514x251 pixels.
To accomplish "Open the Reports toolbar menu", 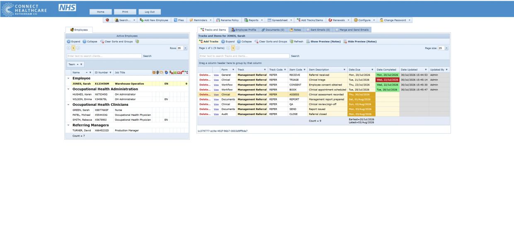I will pos(254,20).
